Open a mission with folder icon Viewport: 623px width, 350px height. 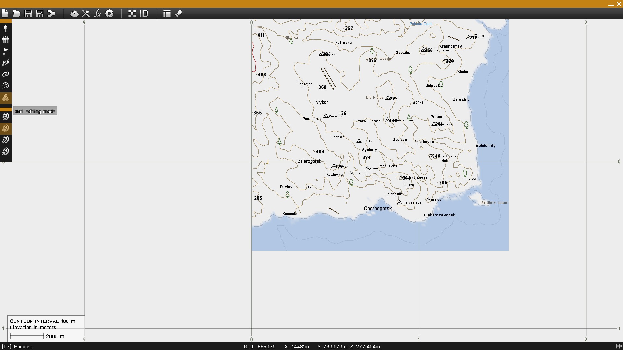[x=17, y=13]
